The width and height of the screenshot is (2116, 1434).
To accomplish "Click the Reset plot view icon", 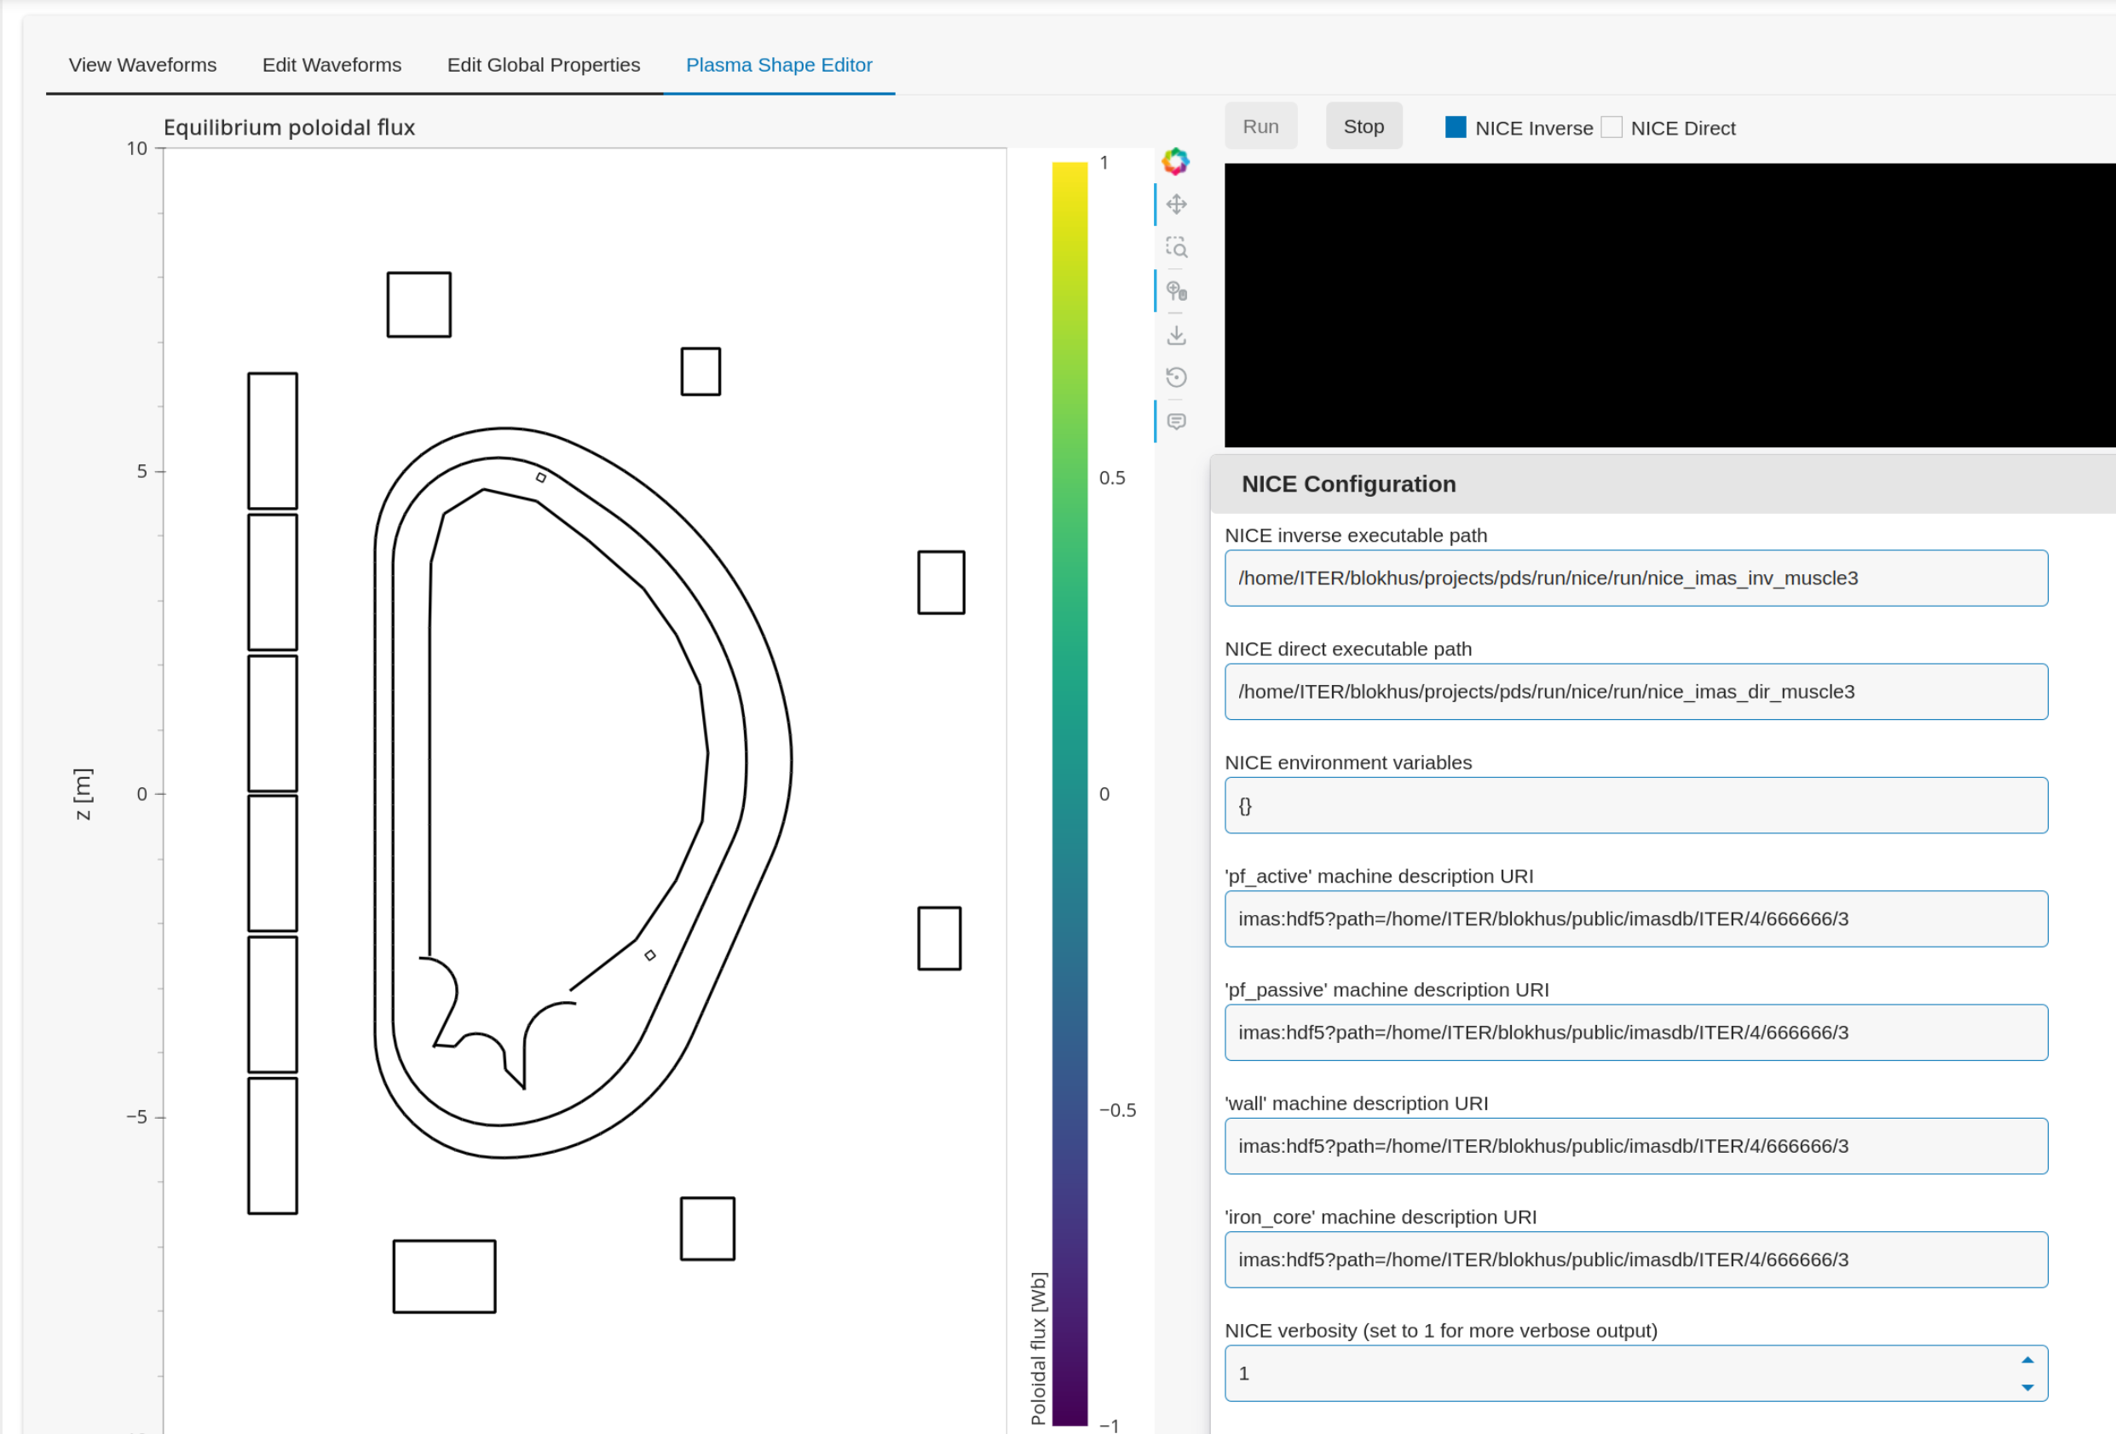I will (1176, 377).
